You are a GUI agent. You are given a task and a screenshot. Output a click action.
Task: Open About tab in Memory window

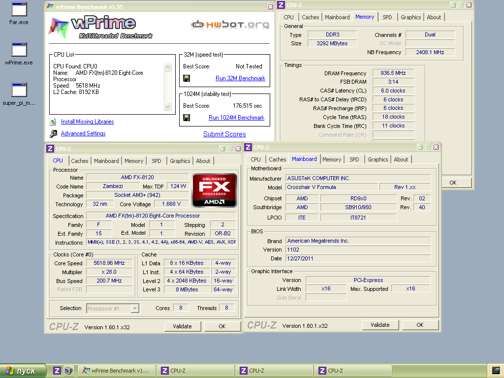[434, 17]
